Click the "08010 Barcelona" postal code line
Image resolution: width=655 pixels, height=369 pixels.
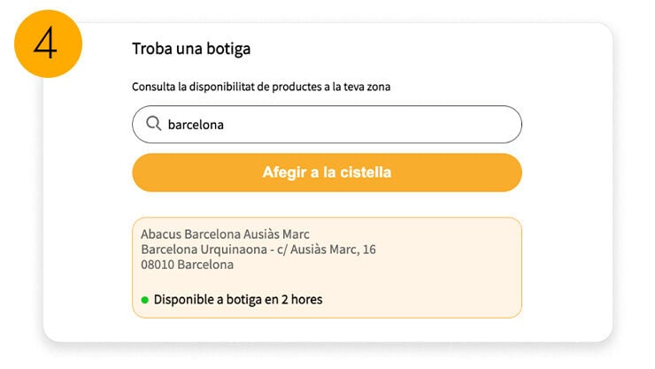tap(187, 264)
